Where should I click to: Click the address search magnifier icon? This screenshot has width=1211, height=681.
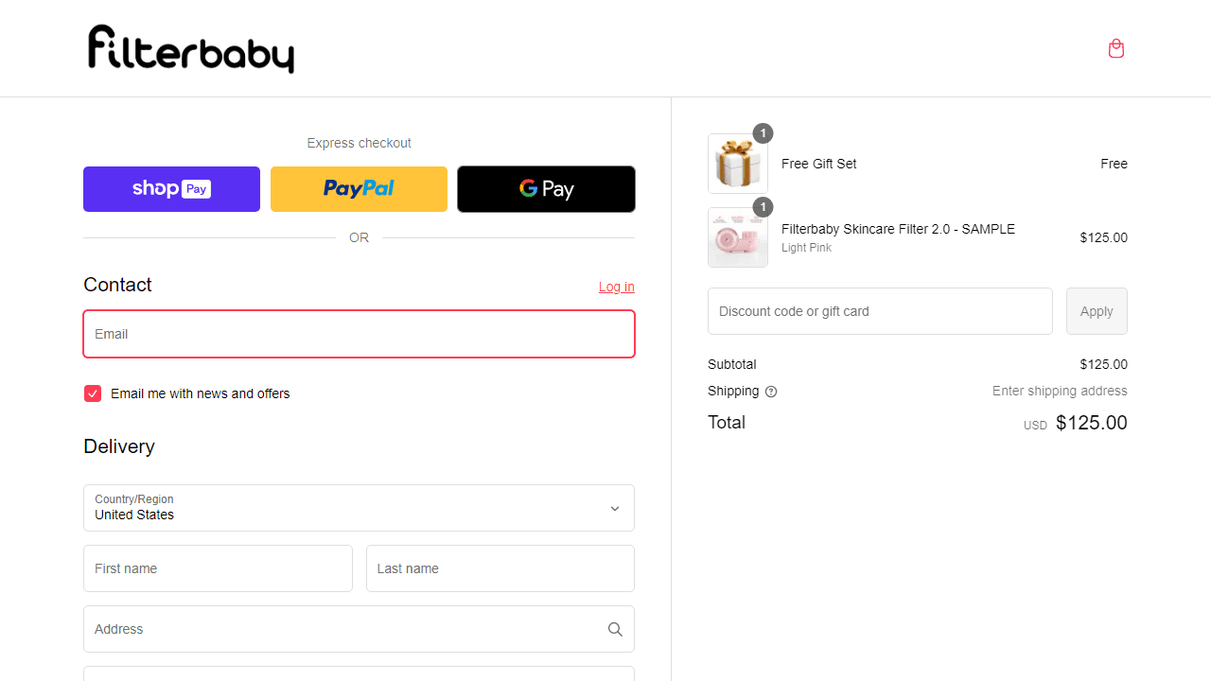click(x=615, y=629)
